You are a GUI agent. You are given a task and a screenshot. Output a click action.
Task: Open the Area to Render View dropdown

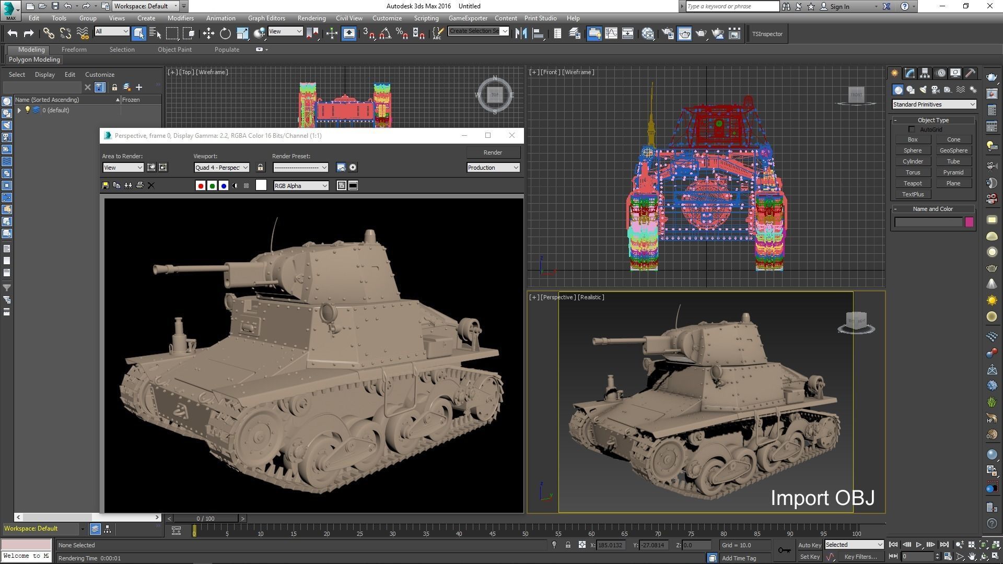click(123, 168)
